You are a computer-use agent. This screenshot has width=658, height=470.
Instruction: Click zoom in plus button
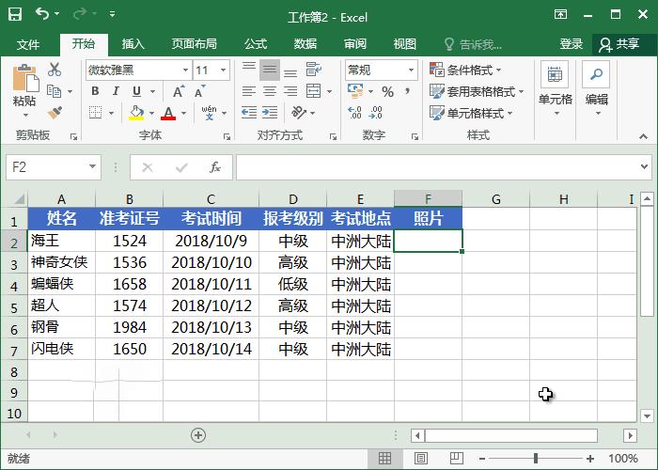590,459
